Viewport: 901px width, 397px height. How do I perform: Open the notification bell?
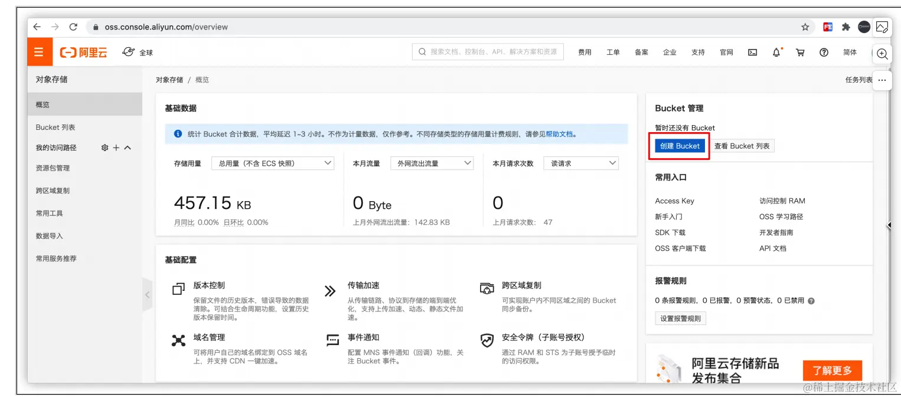coord(776,52)
